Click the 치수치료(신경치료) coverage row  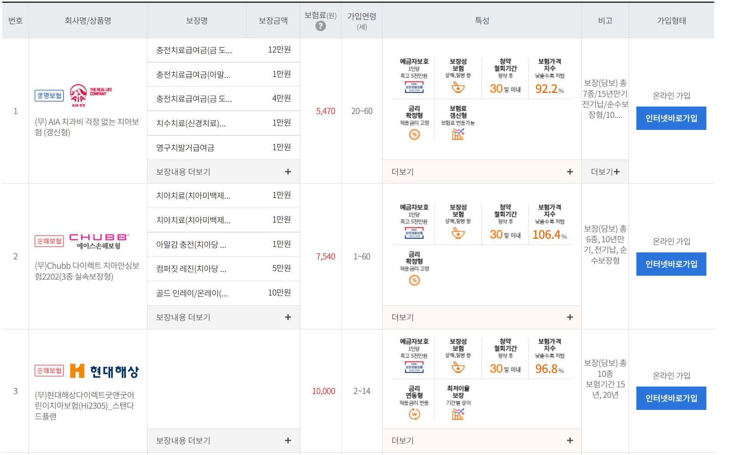pyautogui.click(x=223, y=123)
